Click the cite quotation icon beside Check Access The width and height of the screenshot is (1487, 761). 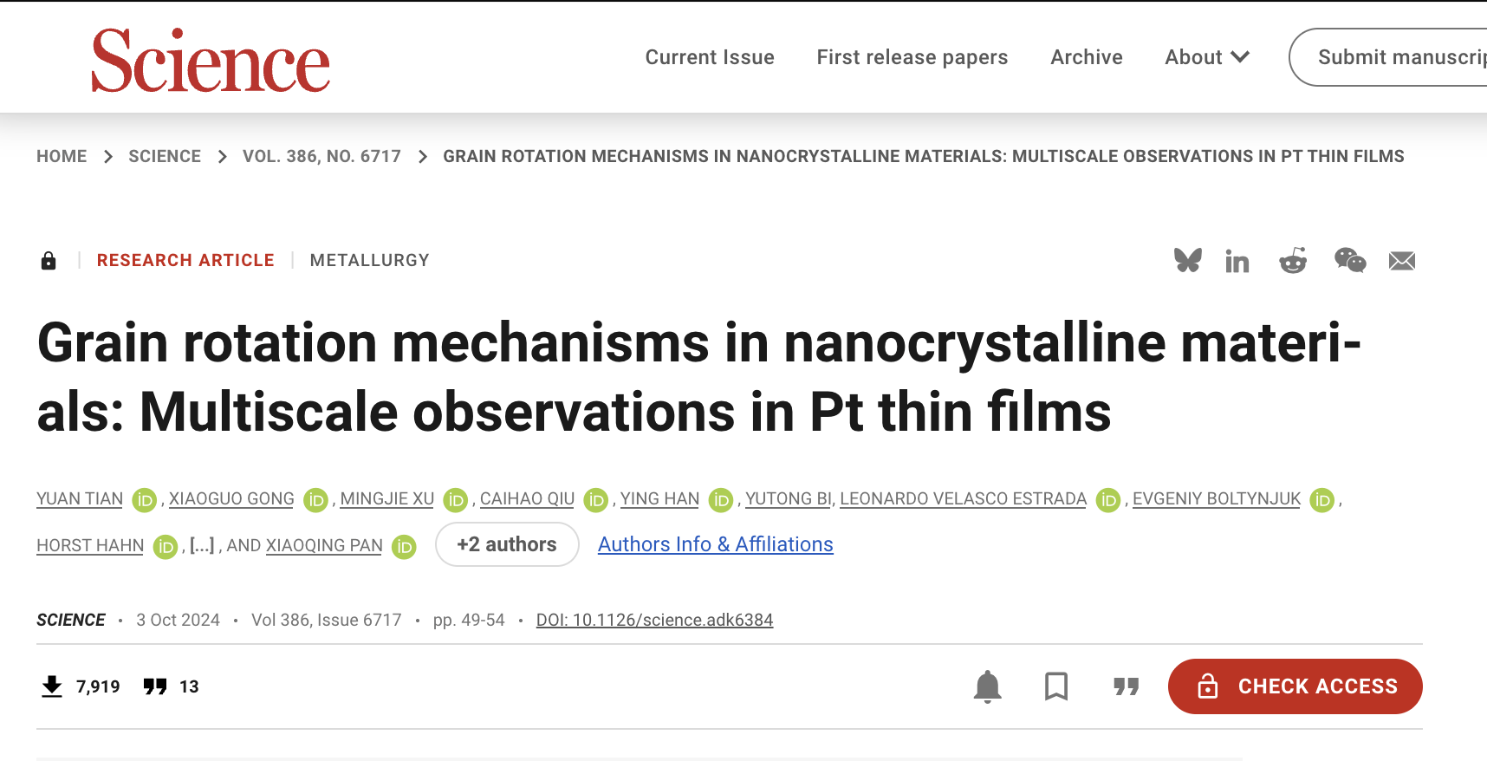(x=1126, y=686)
